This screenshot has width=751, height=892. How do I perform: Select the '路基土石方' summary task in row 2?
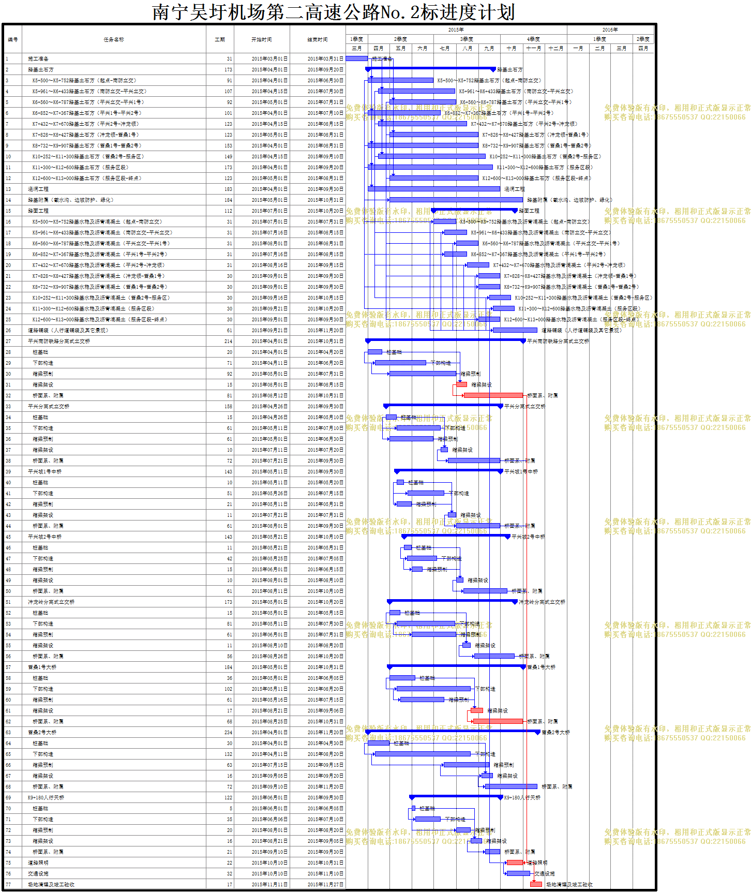(41, 70)
